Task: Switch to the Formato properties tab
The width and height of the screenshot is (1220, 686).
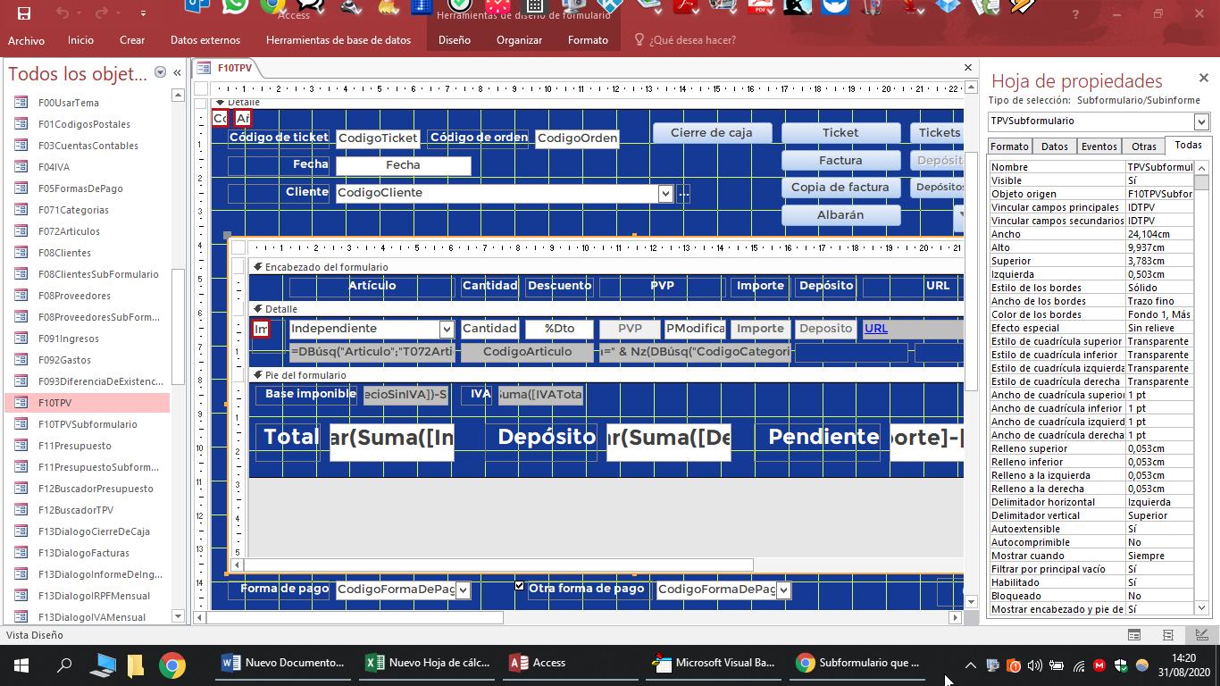Action: pyautogui.click(x=1009, y=146)
